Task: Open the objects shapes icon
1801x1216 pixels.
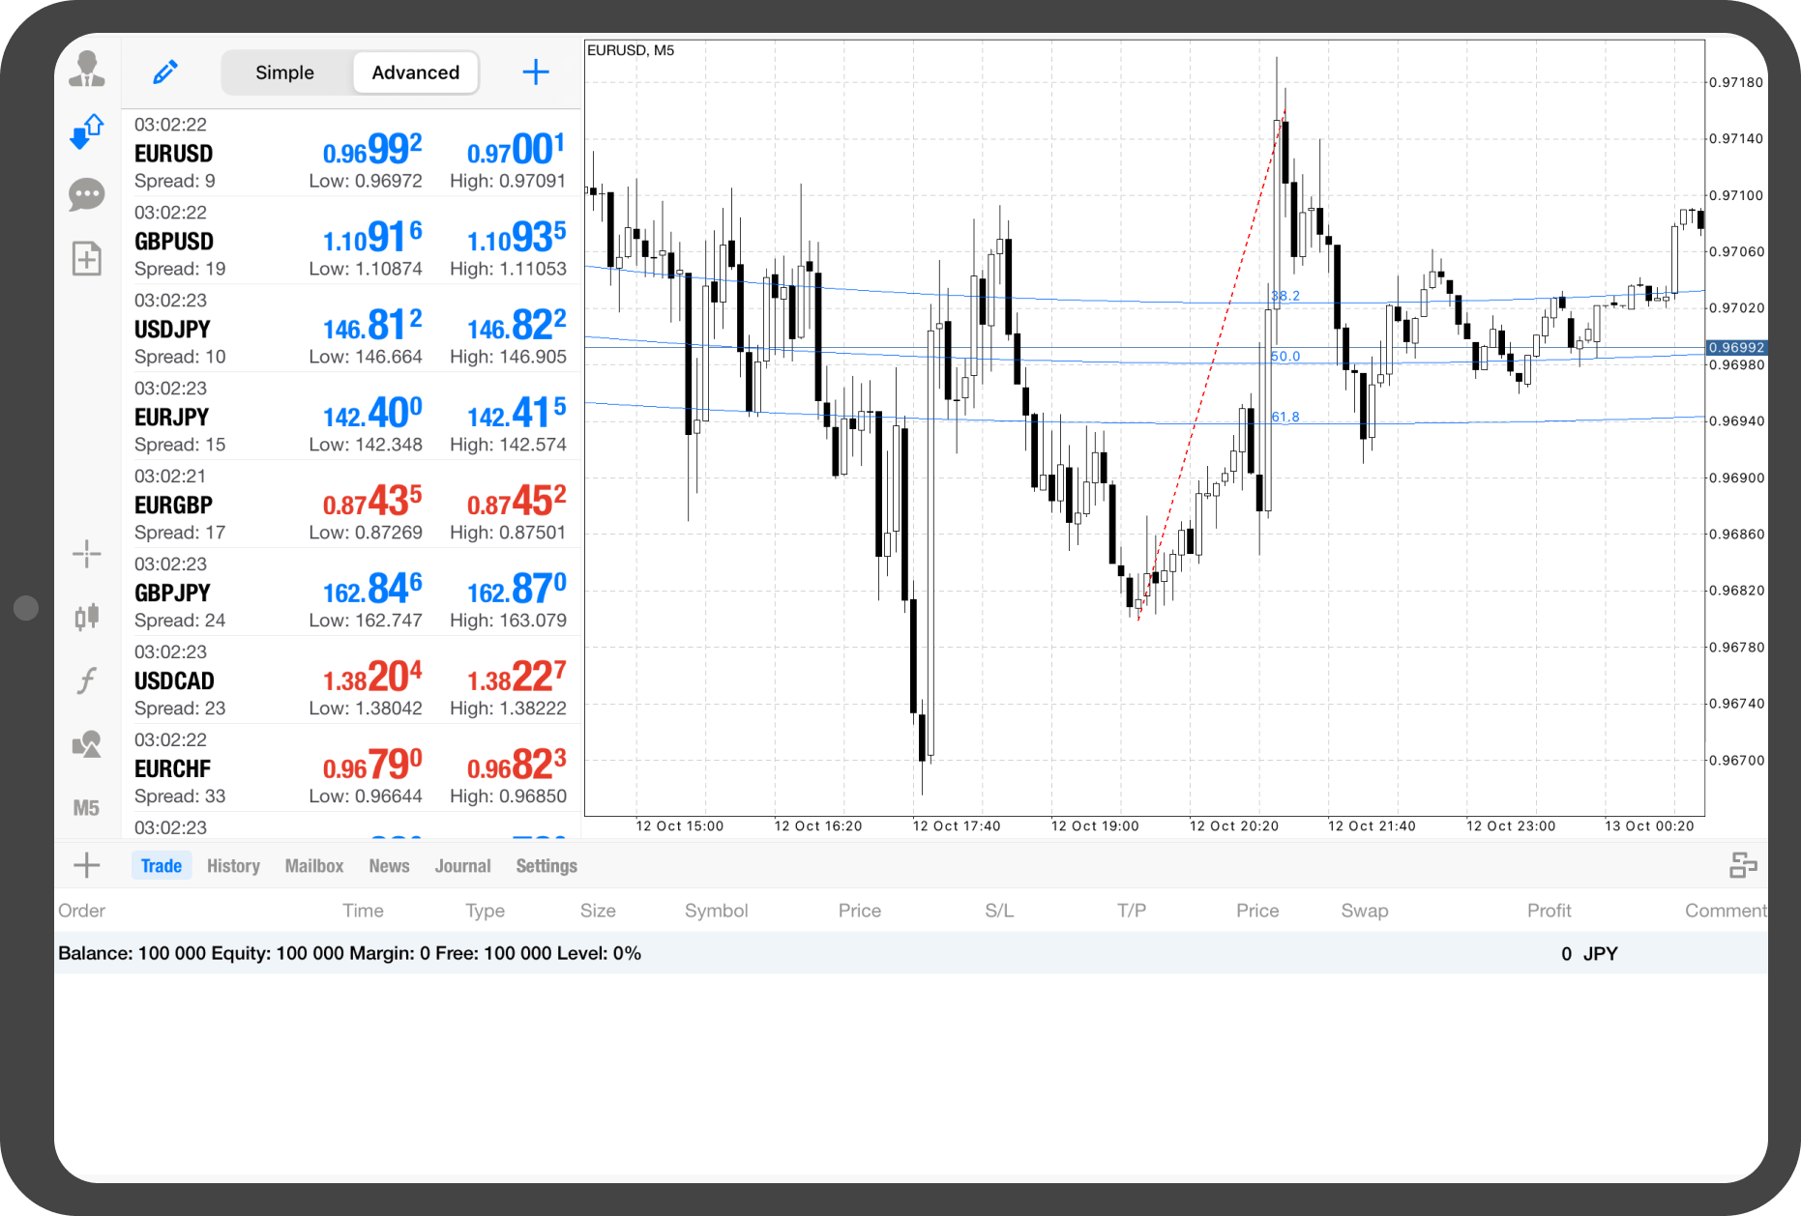Action: pyautogui.click(x=87, y=744)
